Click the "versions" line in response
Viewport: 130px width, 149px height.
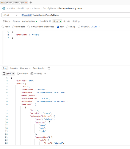[x=28, y=105]
